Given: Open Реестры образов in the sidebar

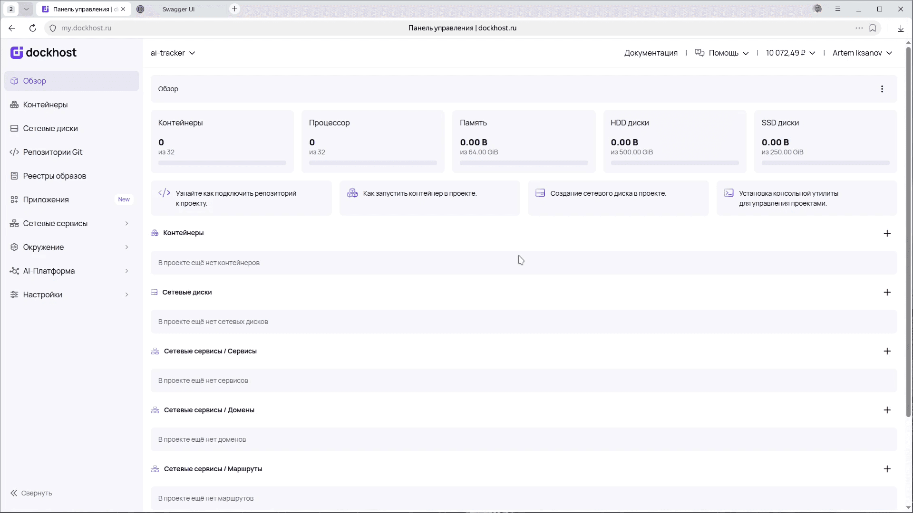Looking at the screenshot, I should click(x=72, y=176).
